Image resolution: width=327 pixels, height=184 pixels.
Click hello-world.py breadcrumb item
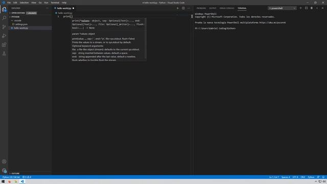click(x=65, y=13)
